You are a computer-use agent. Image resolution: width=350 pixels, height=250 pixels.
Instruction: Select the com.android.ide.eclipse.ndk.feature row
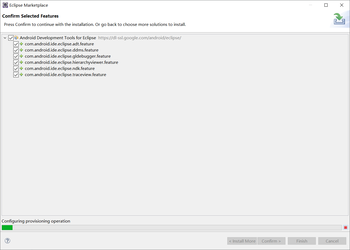click(x=60, y=68)
